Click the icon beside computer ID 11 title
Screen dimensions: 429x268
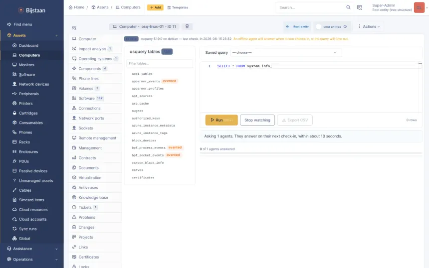(x=187, y=26)
